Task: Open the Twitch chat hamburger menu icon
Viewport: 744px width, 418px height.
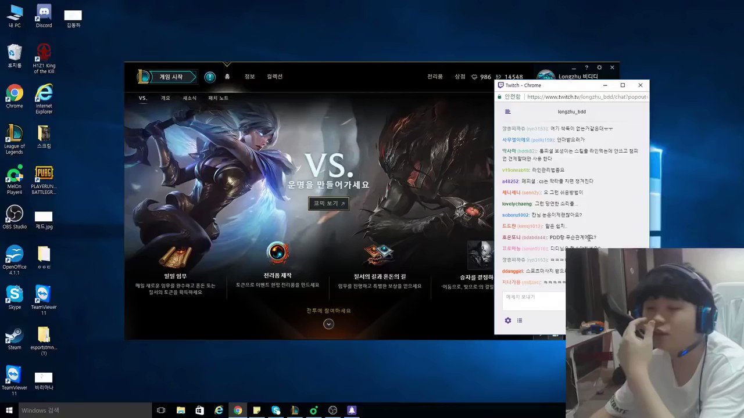Action: click(507, 111)
